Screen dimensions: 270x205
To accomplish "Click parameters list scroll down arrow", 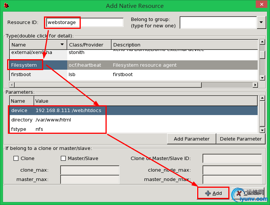I will [262, 130].
